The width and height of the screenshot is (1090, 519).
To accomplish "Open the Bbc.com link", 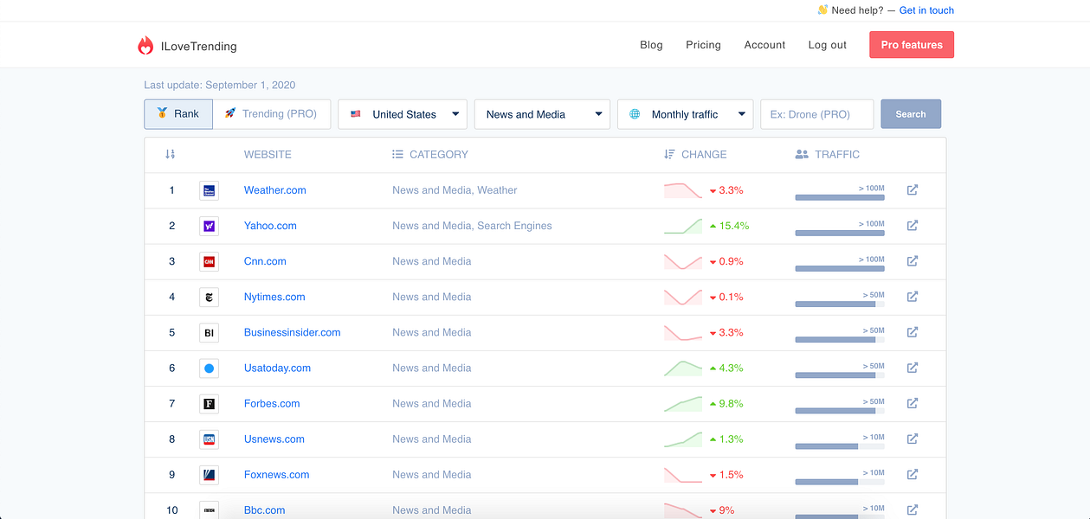I will [x=264, y=509].
